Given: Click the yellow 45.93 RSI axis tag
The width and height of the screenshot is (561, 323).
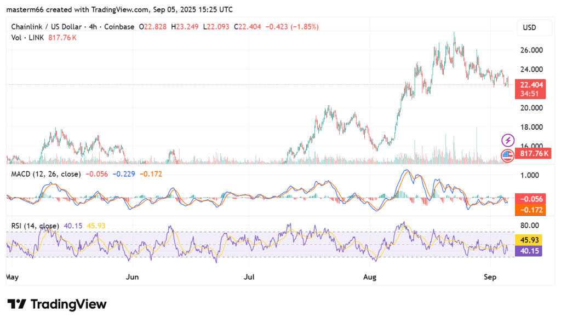Looking at the screenshot, I should coord(529,240).
